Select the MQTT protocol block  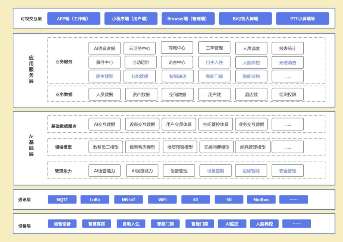(62, 199)
